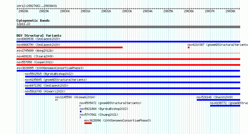This screenshot has height=134, width=248.
Task: Select the blue bar under nsv6469936
Action: click(128, 42)
